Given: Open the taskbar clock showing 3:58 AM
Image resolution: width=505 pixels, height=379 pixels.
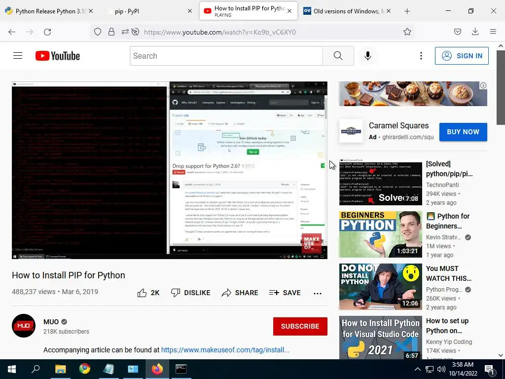Looking at the screenshot, I should (x=463, y=369).
